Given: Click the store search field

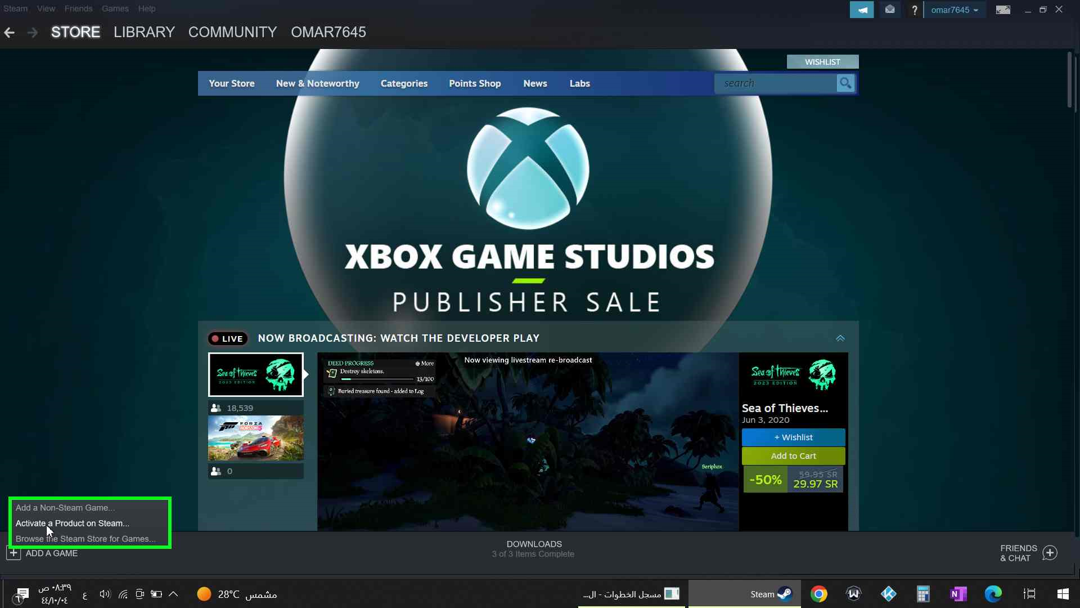Looking at the screenshot, I should click(776, 83).
